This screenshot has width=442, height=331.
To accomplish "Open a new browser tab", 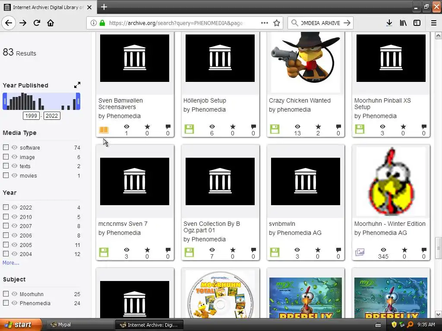I will (104, 7).
